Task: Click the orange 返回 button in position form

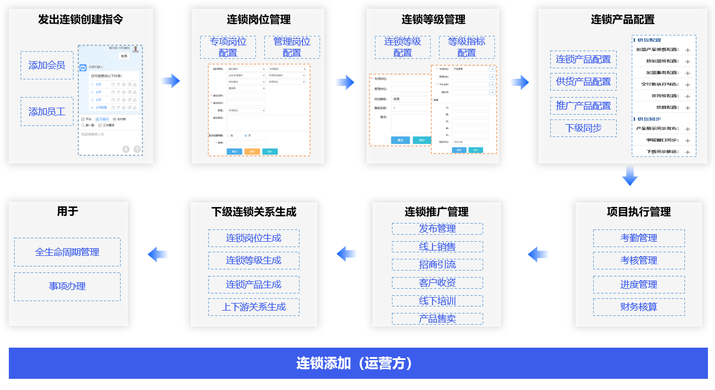Action: 252,151
